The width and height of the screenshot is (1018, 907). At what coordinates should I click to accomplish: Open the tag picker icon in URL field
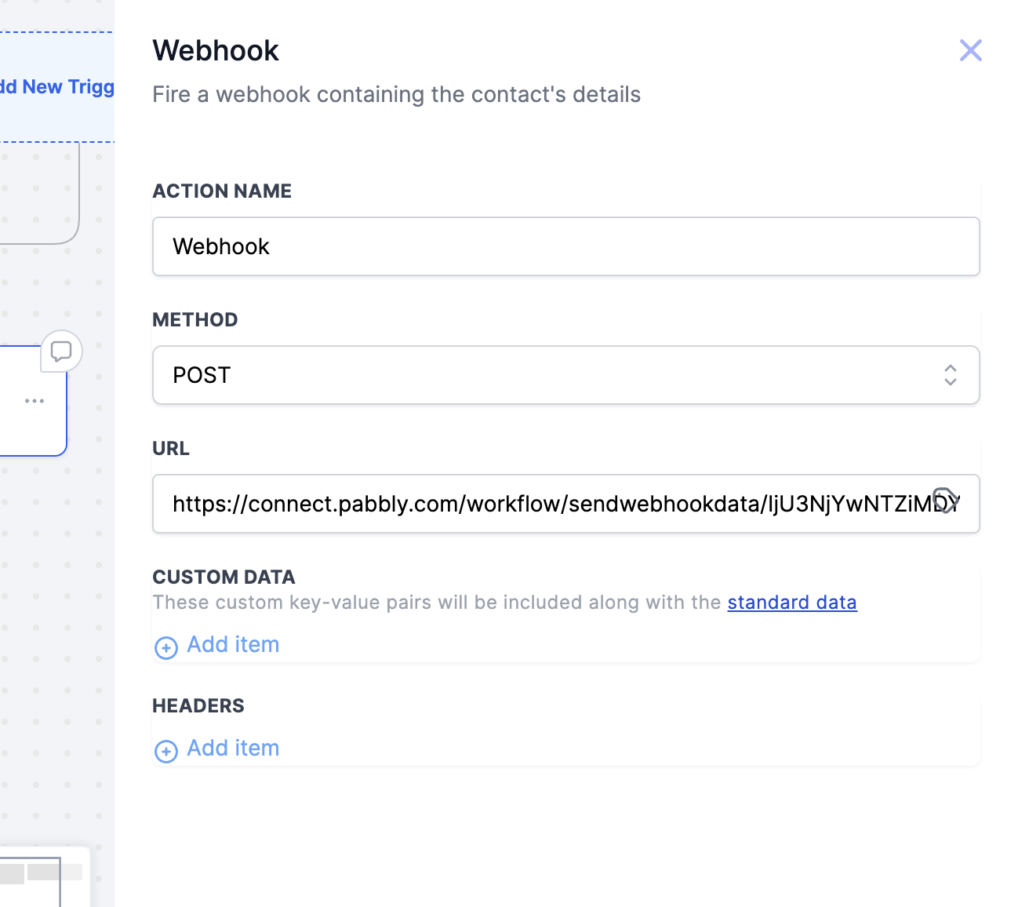(946, 500)
